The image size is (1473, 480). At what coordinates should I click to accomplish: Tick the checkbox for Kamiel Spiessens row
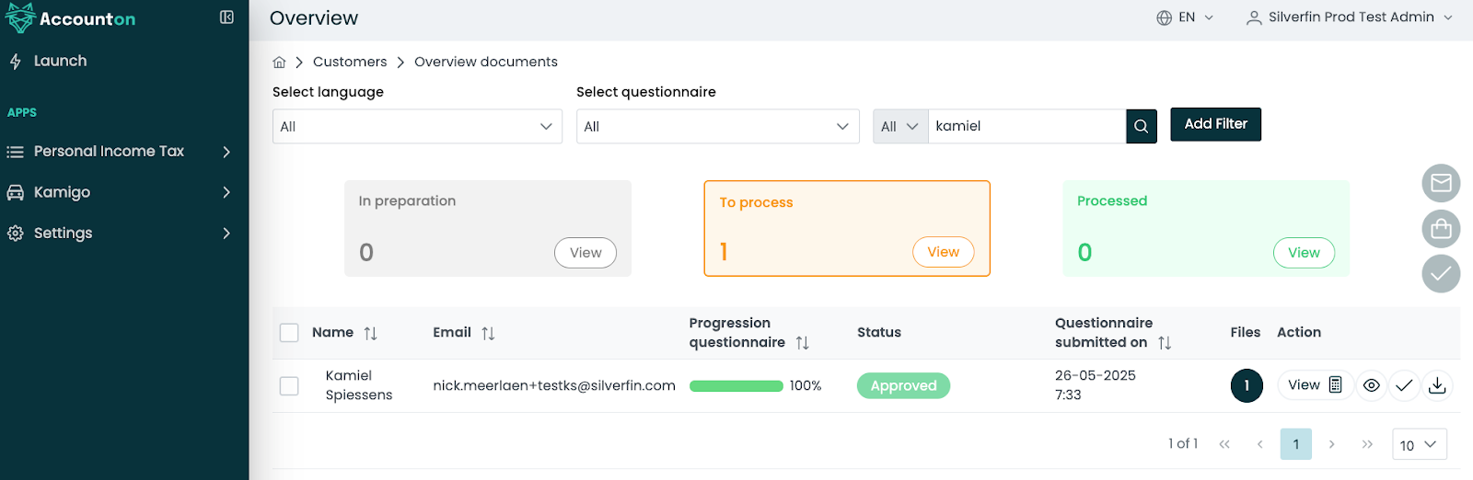tap(289, 386)
